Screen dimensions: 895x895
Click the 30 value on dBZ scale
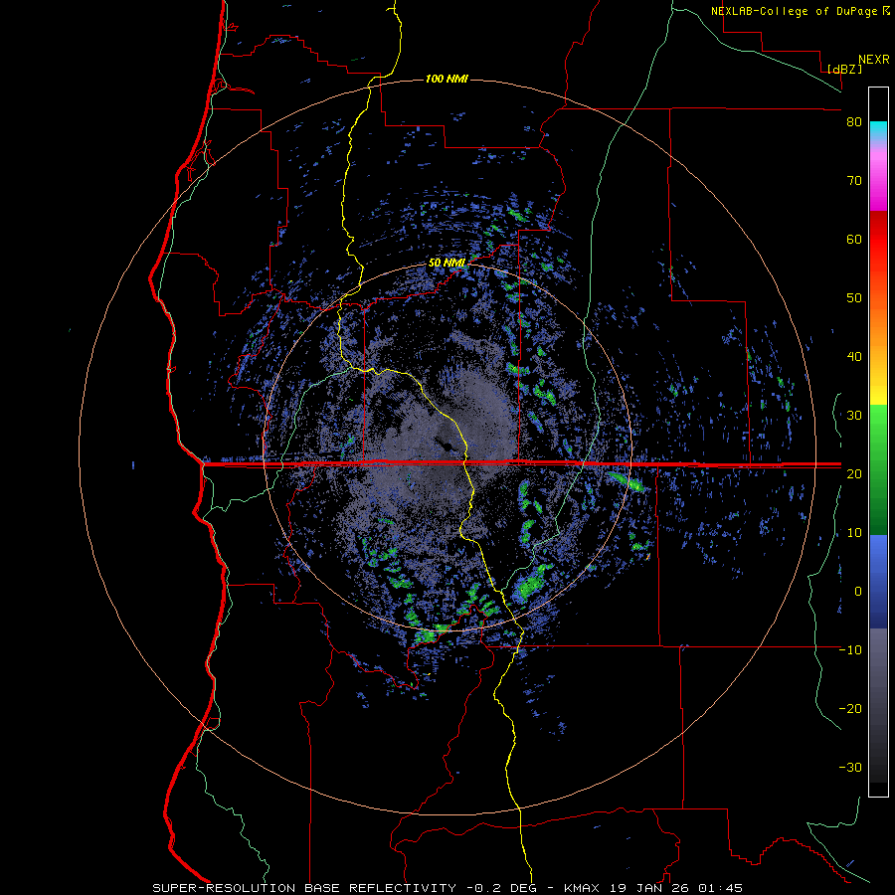point(854,416)
